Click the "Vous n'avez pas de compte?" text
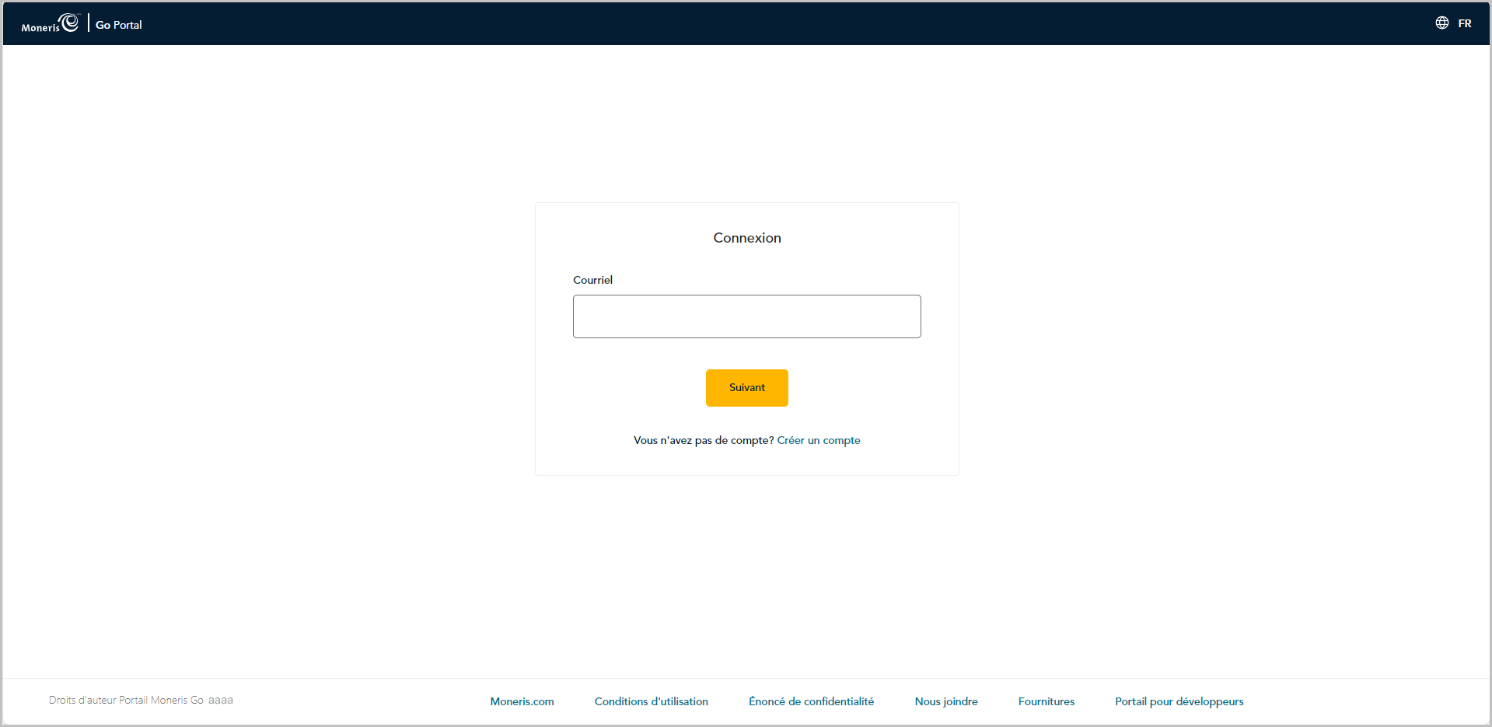The width and height of the screenshot is (1492, 727). (703, 440)
